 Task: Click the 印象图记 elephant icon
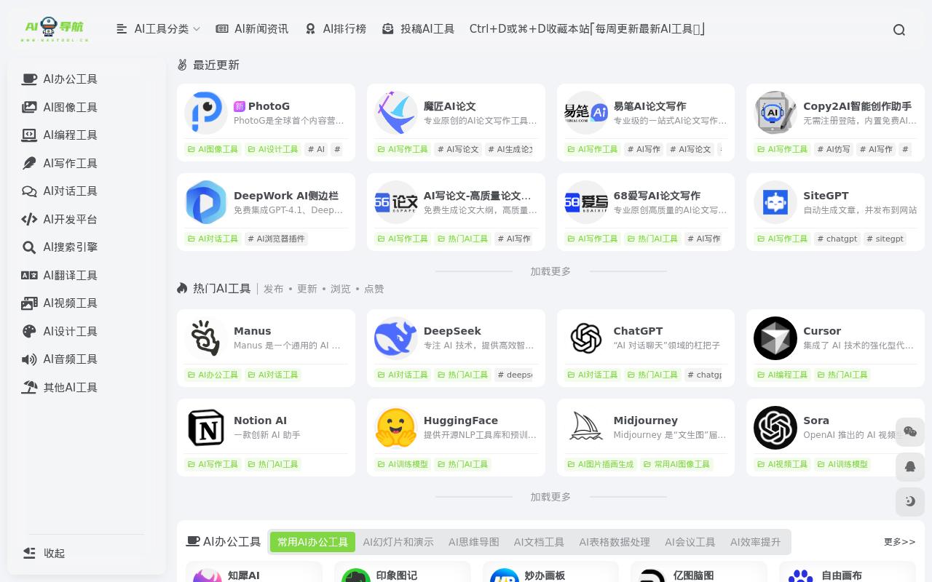[356, 575]
